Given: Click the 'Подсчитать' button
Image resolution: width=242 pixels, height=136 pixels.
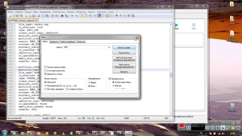Looking at the screenshot, I should 124,53.
